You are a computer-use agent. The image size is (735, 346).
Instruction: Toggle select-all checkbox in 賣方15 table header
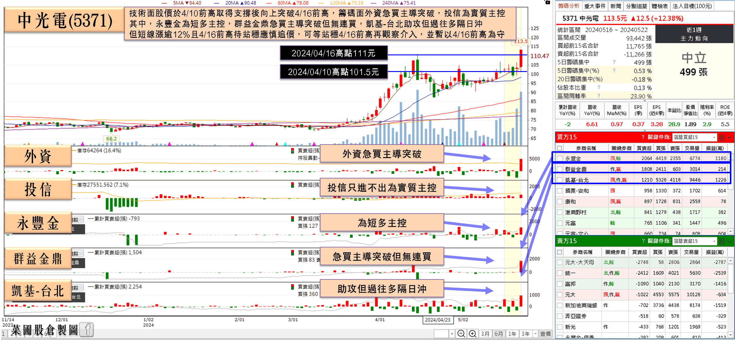[x=560, y=252]
